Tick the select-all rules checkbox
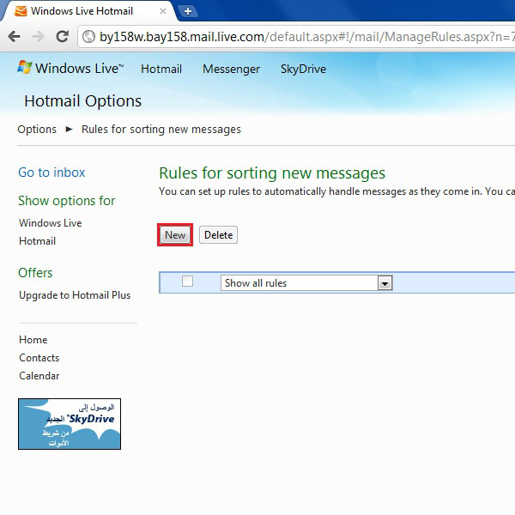This screenshot has height=515, width=515. coord(187,282)
